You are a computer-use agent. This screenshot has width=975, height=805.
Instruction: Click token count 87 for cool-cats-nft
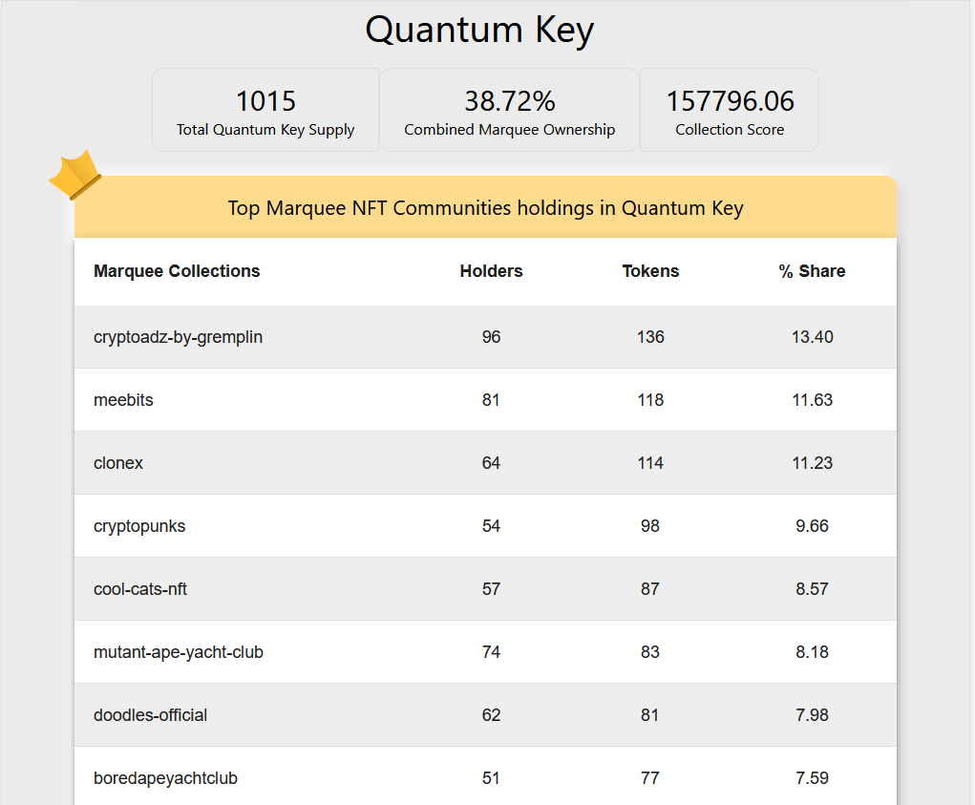650,588
